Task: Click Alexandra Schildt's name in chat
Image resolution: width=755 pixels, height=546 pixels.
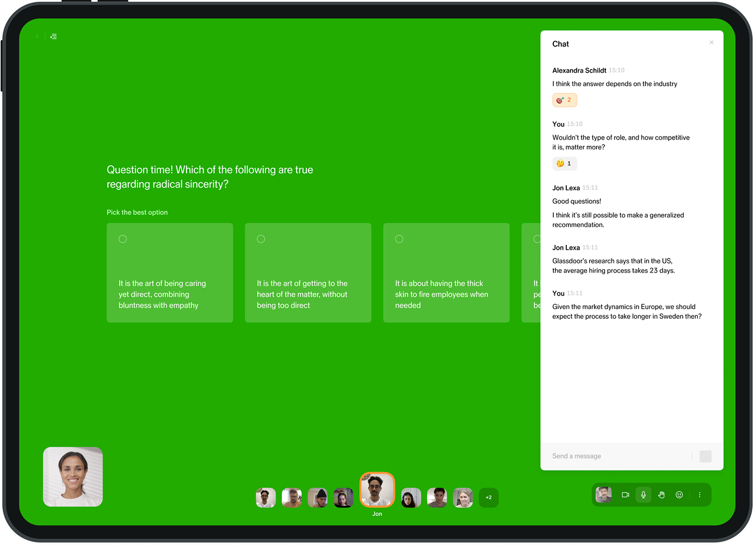Action: point(579,71)
